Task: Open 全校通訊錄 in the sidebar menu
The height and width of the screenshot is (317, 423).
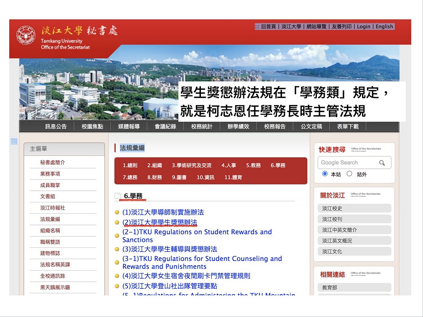Action: tap(53, 276)
